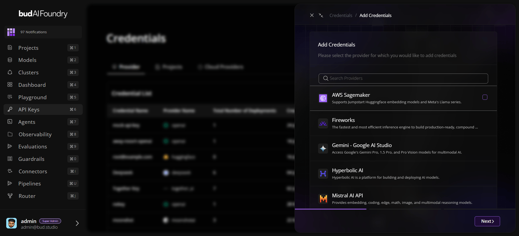The height and width of the screenshot is (236, 519).
Task: Go to the Router page
Action: tap(43, 196)
